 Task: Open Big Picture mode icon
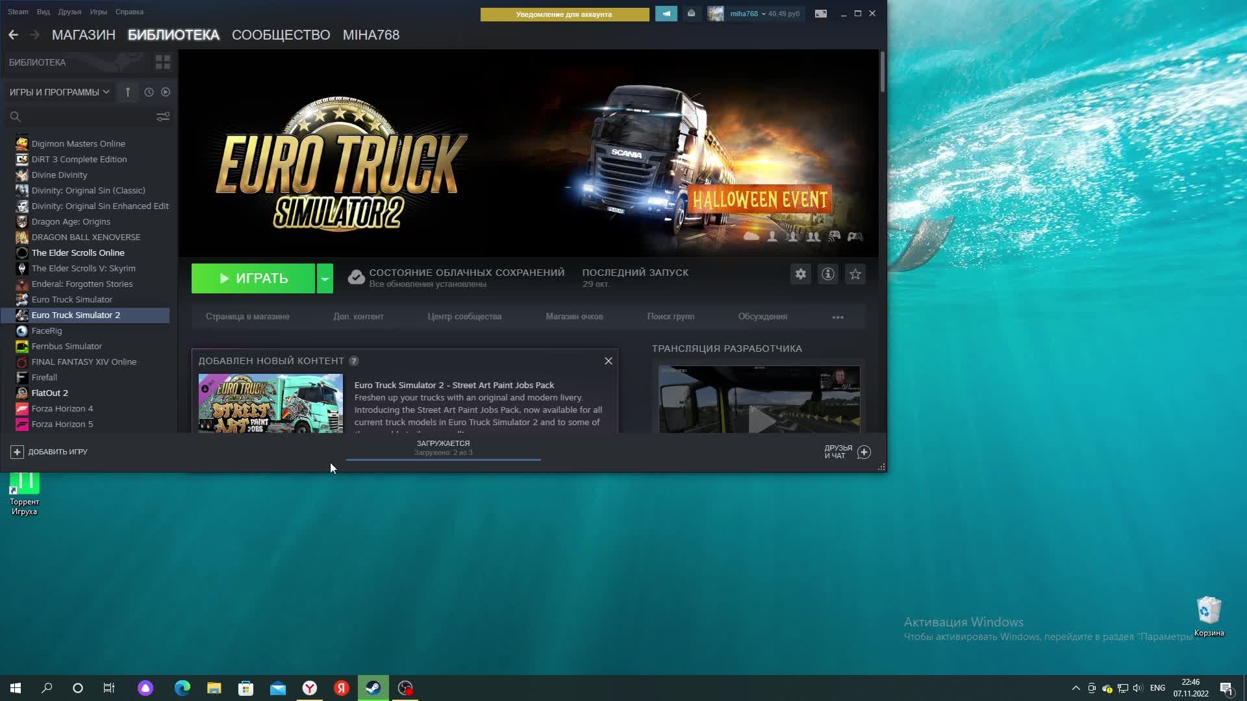pos(821,14)
